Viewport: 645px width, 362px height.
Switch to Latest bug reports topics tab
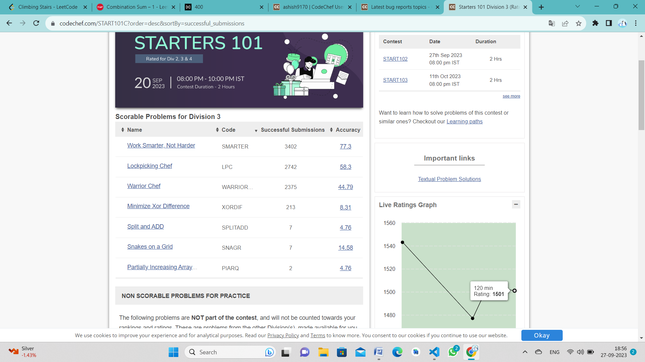pos(398,7)
